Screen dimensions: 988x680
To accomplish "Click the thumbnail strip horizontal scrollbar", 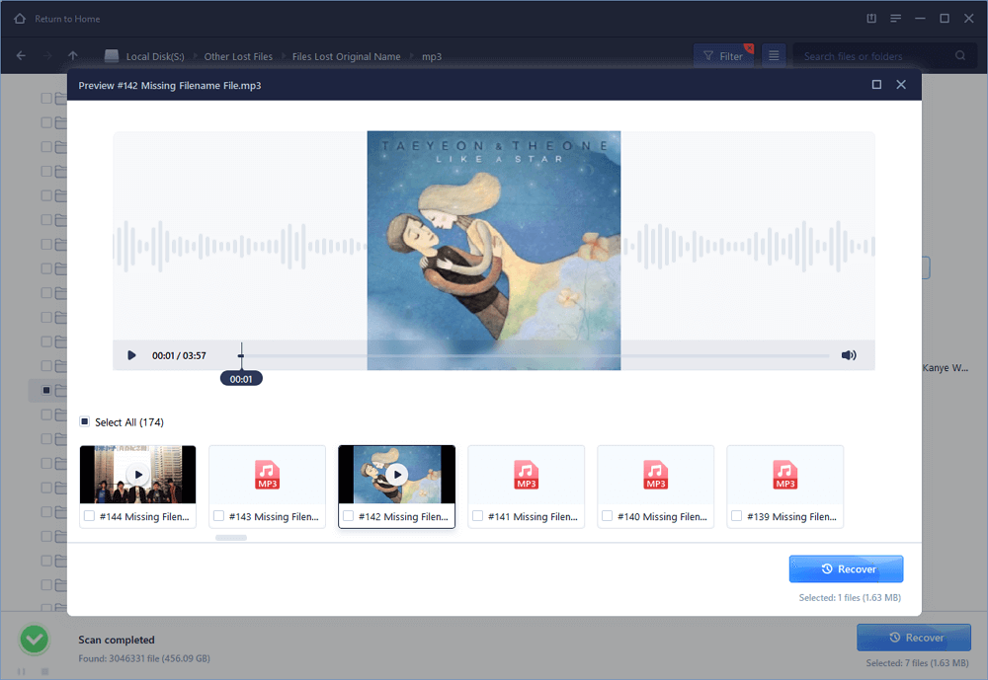I will (231, 538).
